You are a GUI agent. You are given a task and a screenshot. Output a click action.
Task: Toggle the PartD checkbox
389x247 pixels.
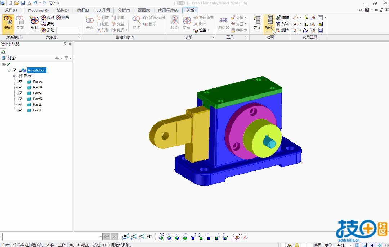coord(20,99)
